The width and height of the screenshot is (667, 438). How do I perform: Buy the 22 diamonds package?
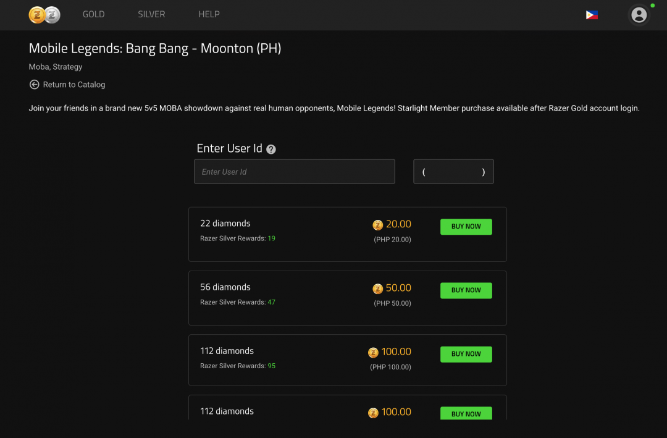click(466, 227)
